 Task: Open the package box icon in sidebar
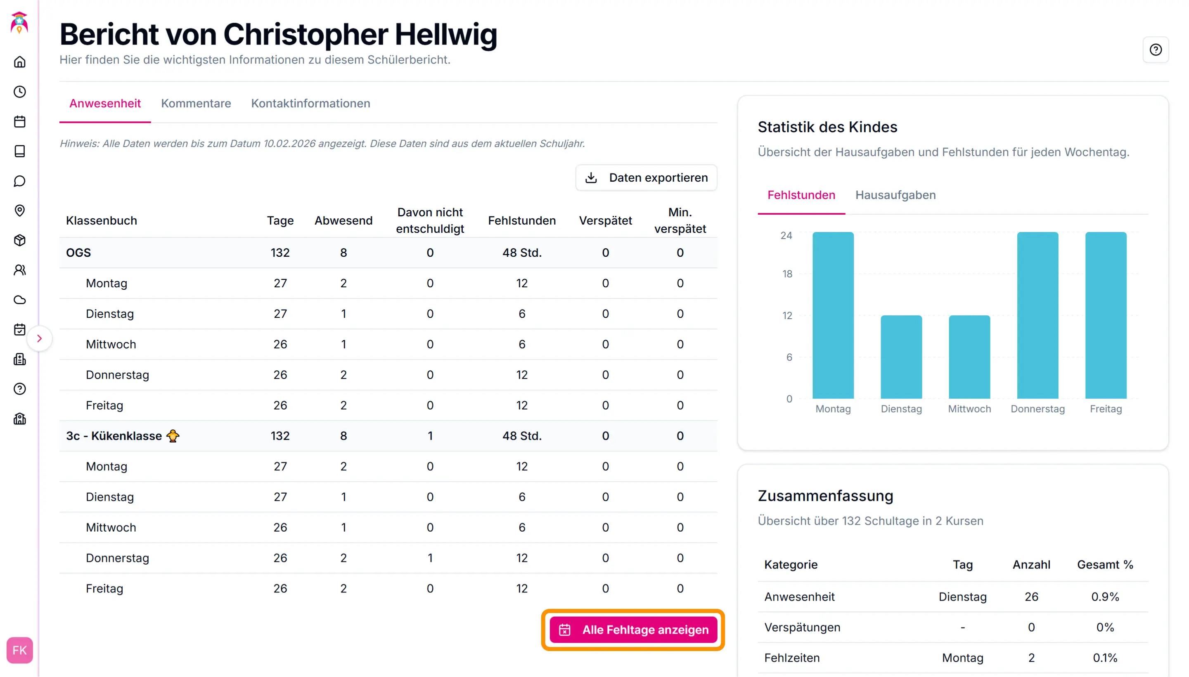click(19, 240)
